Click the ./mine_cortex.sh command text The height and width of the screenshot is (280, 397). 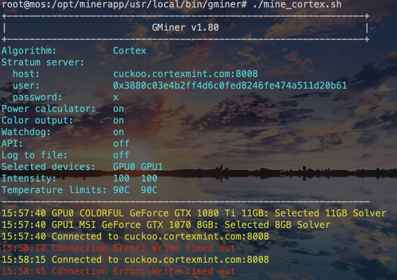(297, 5)
